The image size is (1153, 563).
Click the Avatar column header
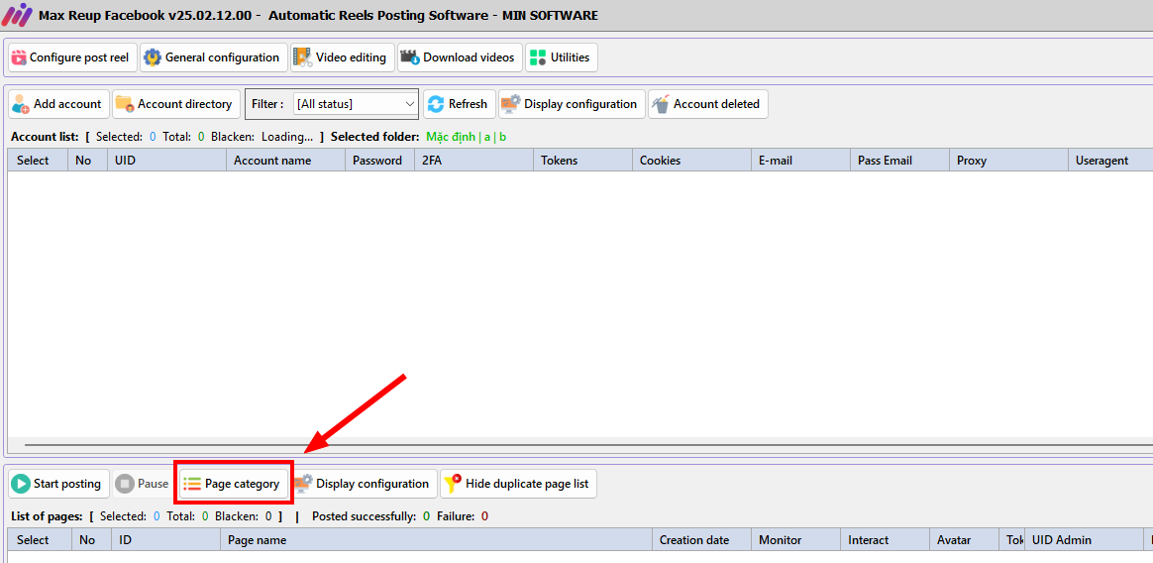click(x=964, y=540)
